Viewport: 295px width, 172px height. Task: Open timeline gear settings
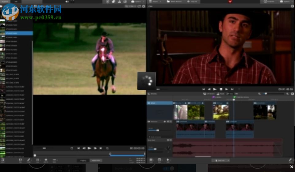(292, 94)
